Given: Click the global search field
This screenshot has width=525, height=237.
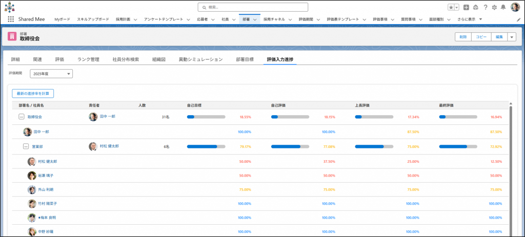Looking at the screenshot, I should point(253,7).
